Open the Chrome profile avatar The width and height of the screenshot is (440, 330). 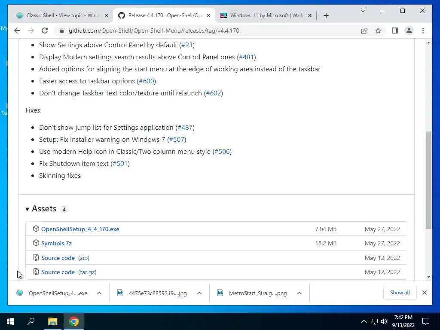point(409,31)
